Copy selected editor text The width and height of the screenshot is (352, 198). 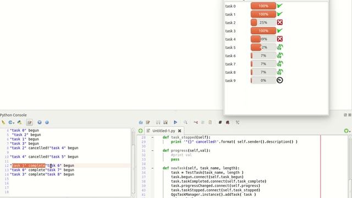203,122
